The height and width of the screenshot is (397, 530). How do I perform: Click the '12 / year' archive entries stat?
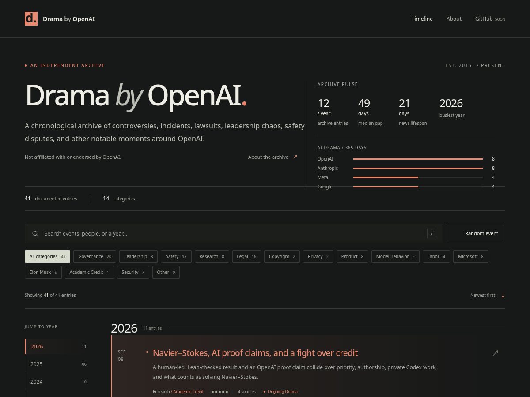[333, 112]
